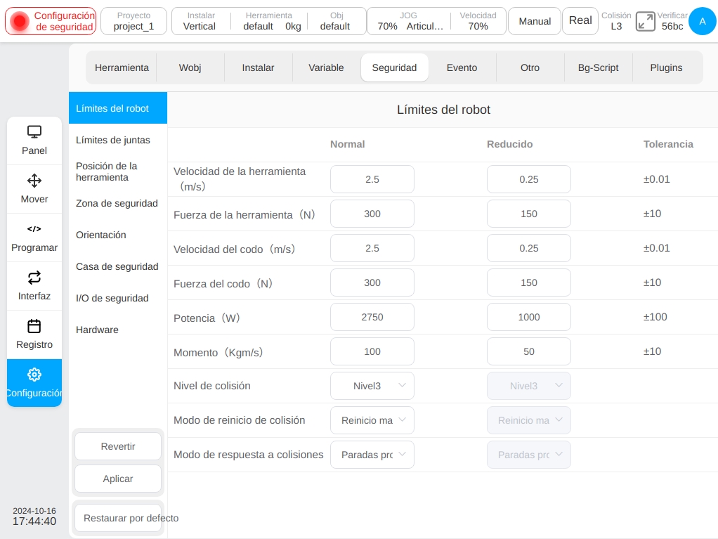Toggle the Manual mode button
Viewport: 718px width, 539px height.
point(535,21)
